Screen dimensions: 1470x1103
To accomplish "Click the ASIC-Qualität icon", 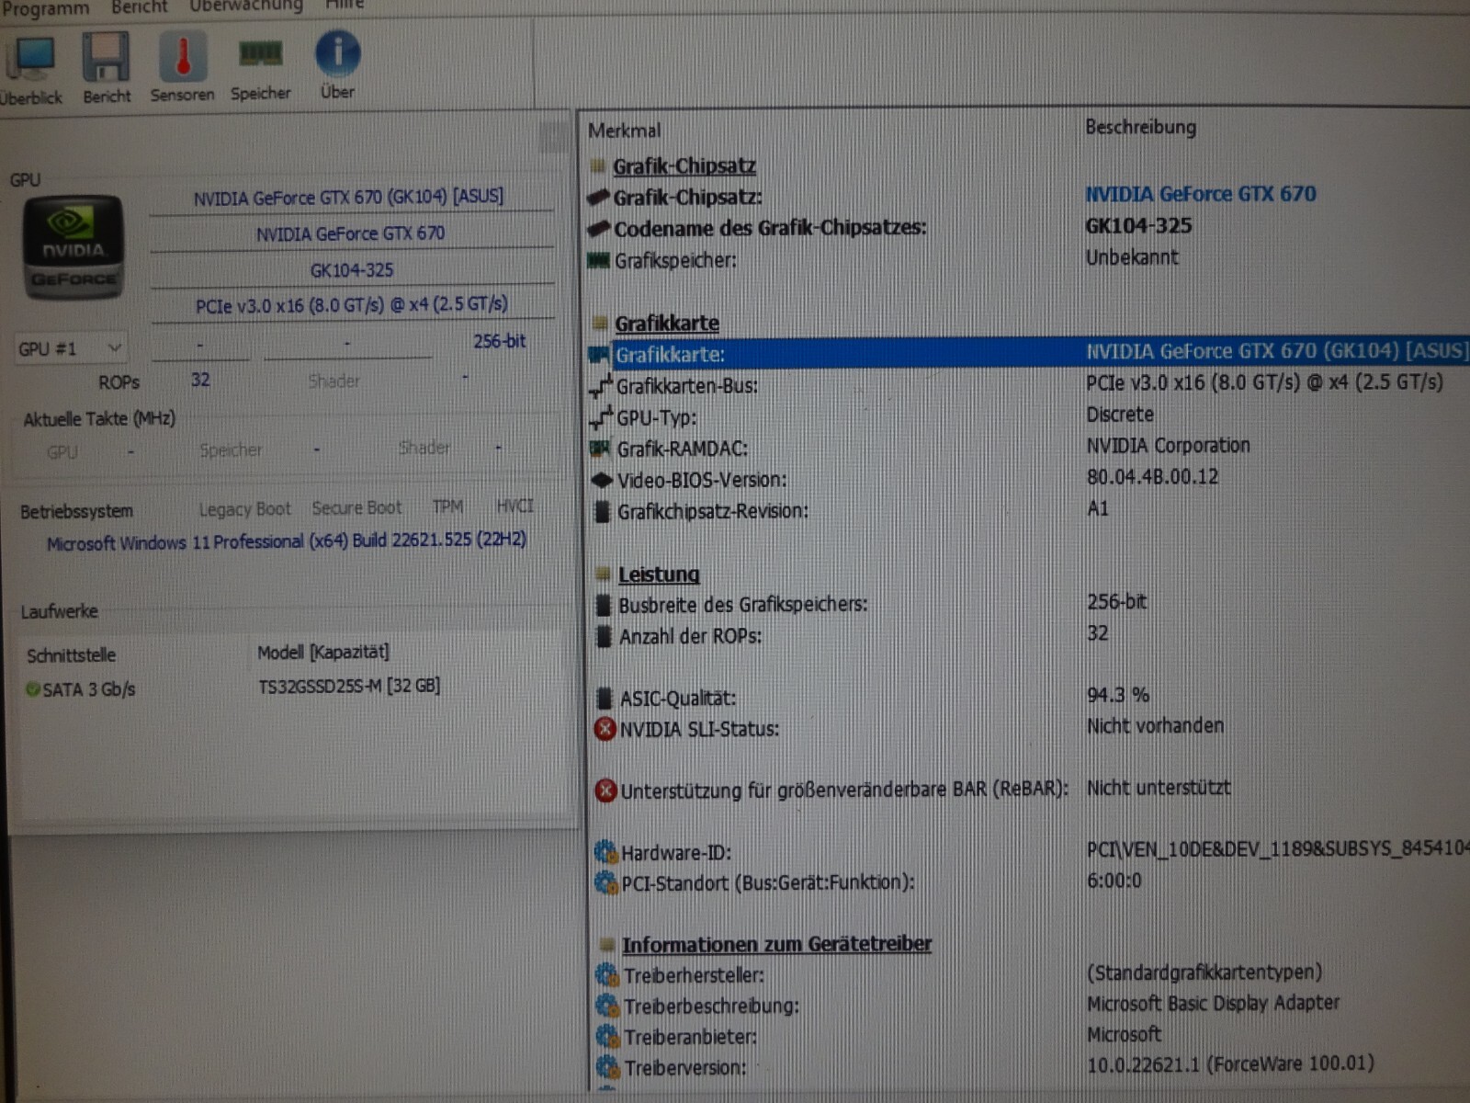I will pyautogui.click(x=605, y=699).
